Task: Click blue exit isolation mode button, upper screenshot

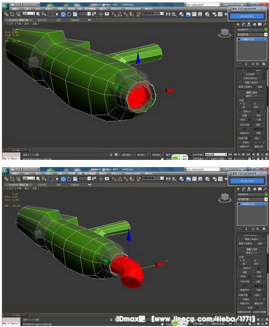Action: pyautogui.click(x=247, y=16)
